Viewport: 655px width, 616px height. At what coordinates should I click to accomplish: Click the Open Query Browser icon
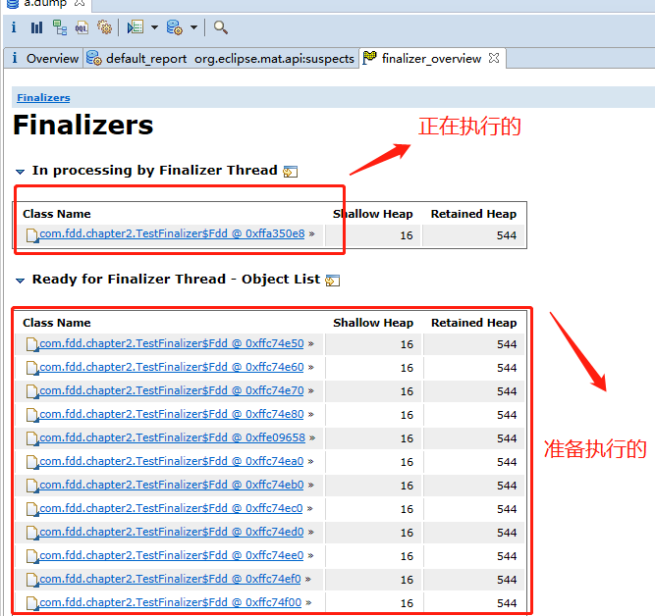pos(174,27)
